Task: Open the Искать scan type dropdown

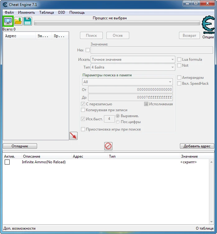Action: (133, 60)
